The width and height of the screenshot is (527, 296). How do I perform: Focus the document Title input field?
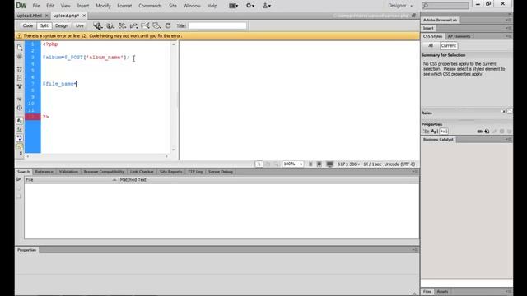point(217,25)
